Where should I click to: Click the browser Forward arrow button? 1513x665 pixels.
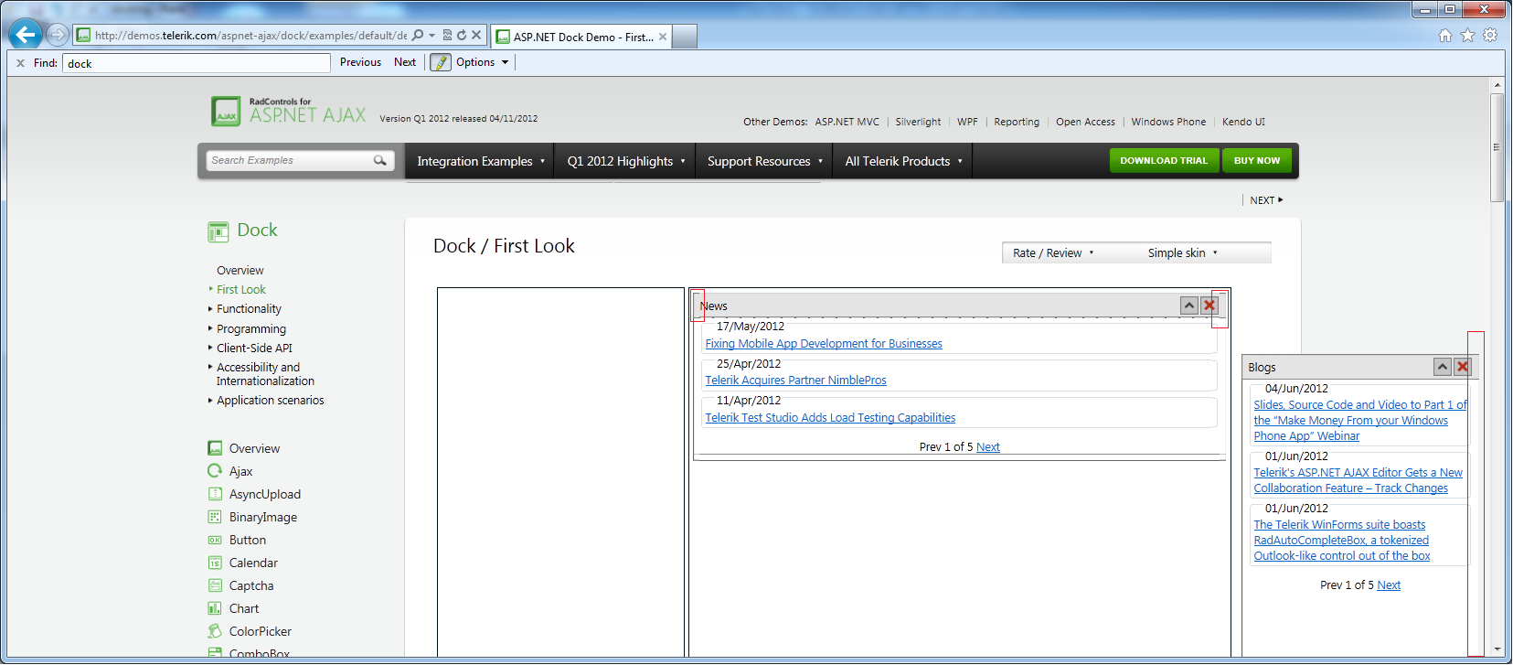tap(58, 35)
